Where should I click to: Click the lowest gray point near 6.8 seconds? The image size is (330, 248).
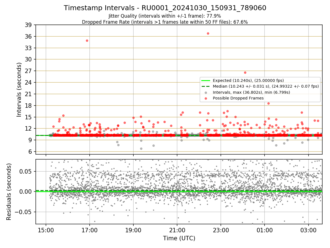141,149
